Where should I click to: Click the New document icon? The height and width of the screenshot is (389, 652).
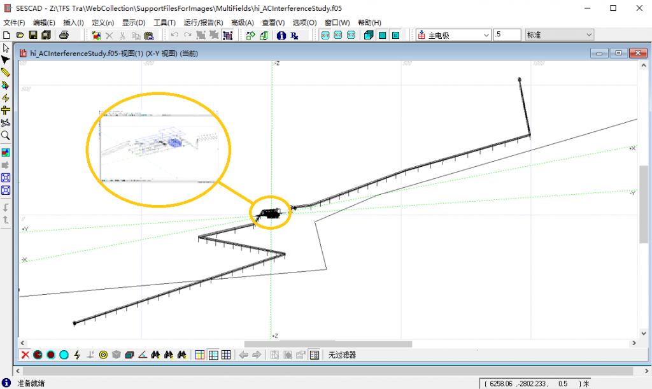coord(6,36)
